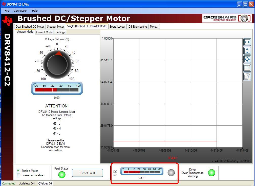
Task: Click the Updates: ON status text
Action: pyautogui.click(x=27, y=183)
